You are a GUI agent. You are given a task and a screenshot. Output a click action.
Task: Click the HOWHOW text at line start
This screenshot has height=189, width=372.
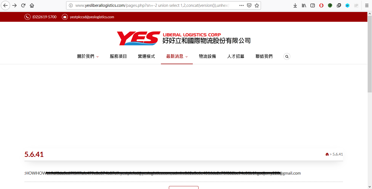[x=35, y=173]
